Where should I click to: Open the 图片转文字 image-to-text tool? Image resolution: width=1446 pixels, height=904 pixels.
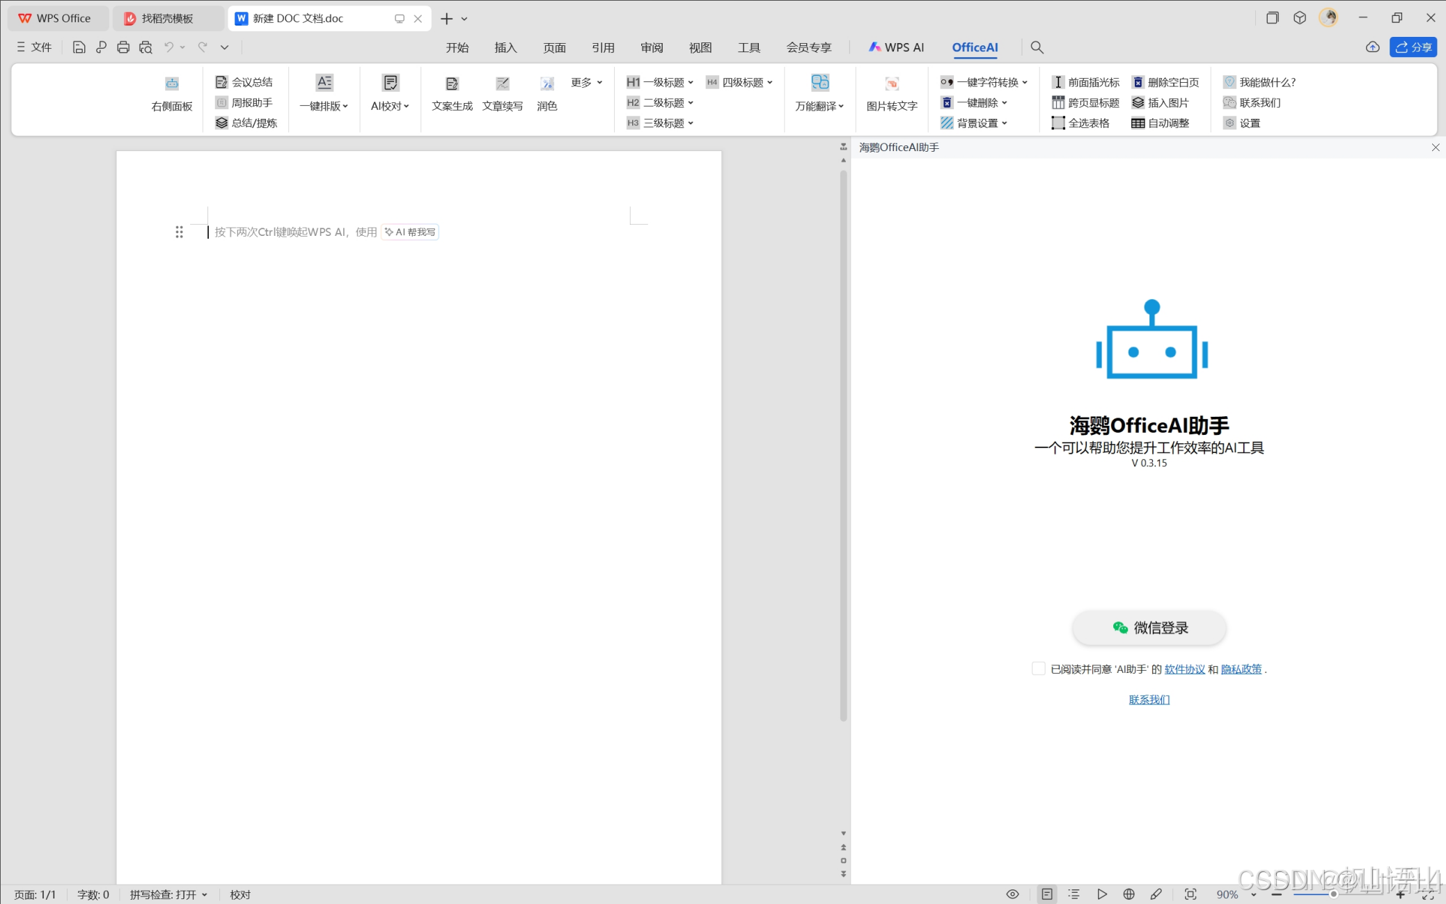(x=892, y=93)
